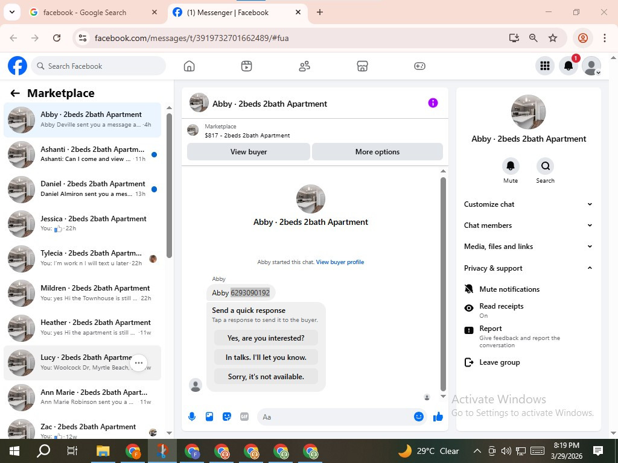
Task: Click the View buyer button
Action: click(x=248, y=151)
